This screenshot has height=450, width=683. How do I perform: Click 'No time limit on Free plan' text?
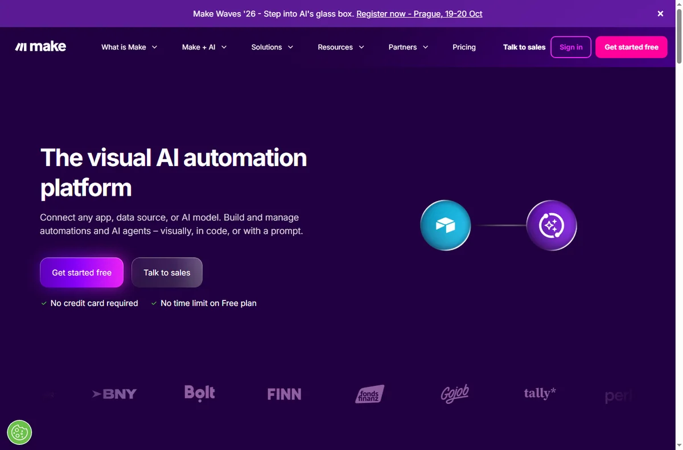point(208,303)
